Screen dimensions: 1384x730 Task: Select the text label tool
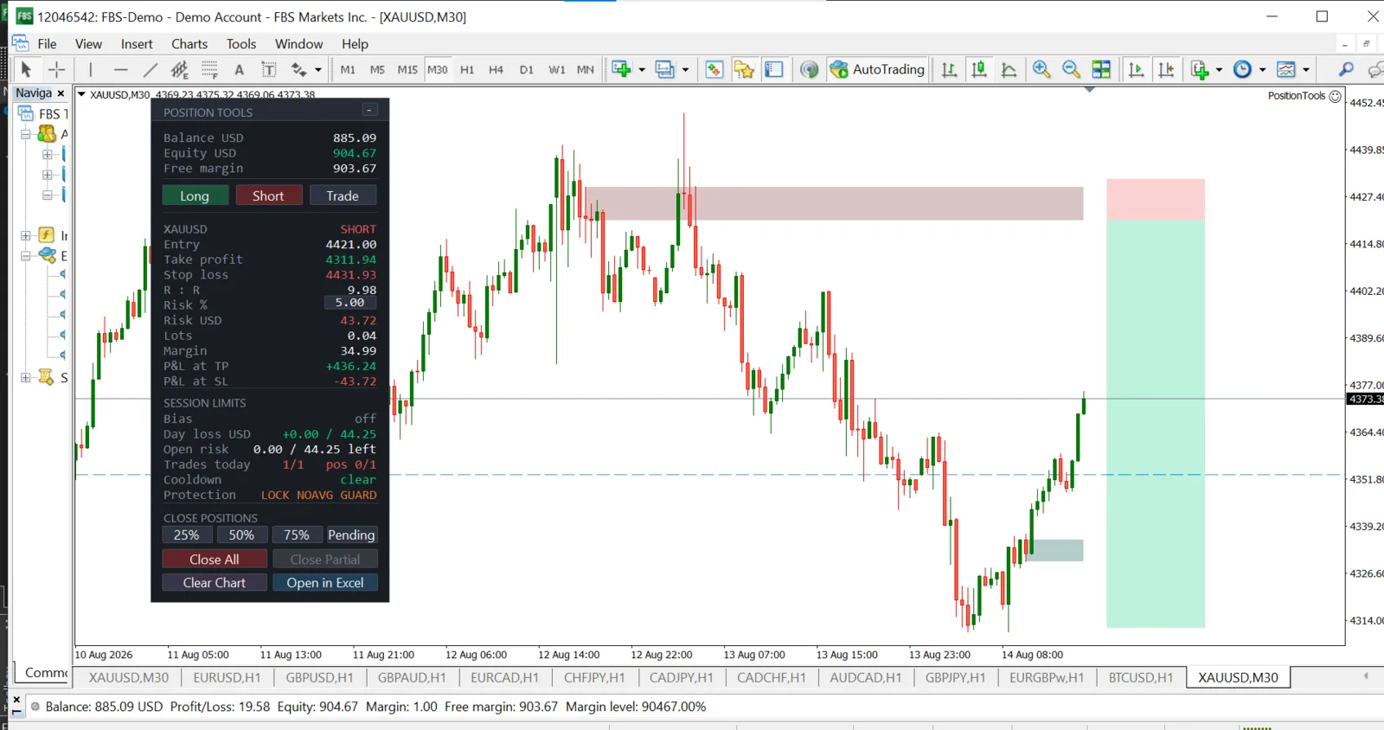pos(269,69)
